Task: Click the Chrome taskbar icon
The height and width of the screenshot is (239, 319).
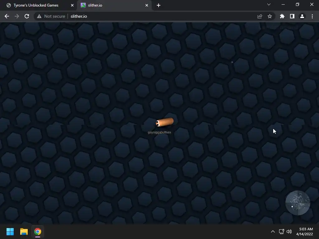Action: (x=38, y=232)
